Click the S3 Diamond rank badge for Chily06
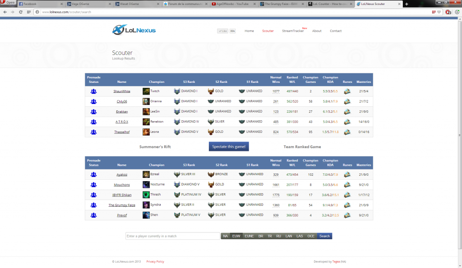The image size is (462, 268). coord(177,101)
